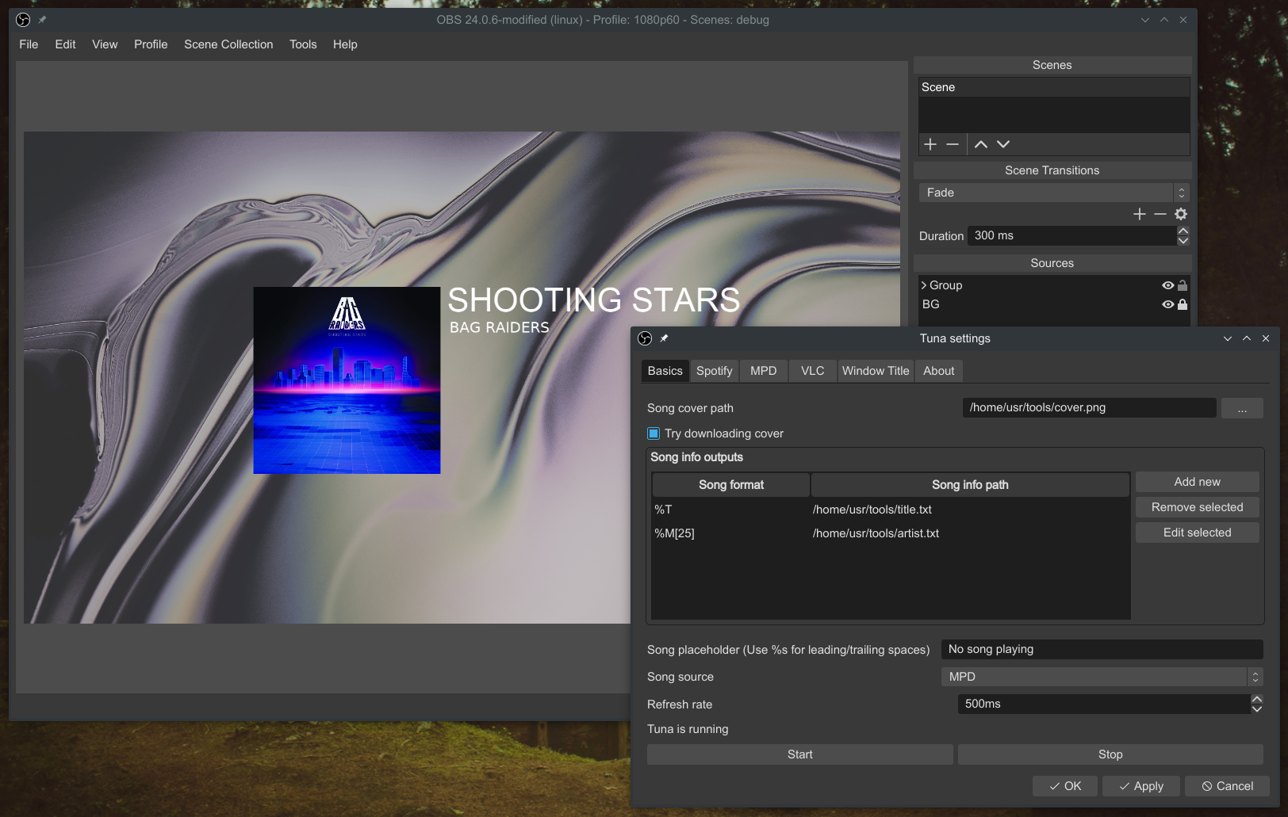
Task: Cancel the Tuna settings
Action: [1227, 786]
